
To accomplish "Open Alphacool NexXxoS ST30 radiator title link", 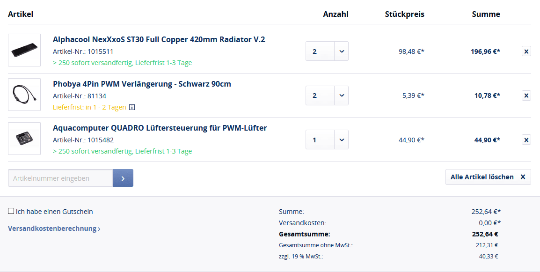I will [159, 39].
